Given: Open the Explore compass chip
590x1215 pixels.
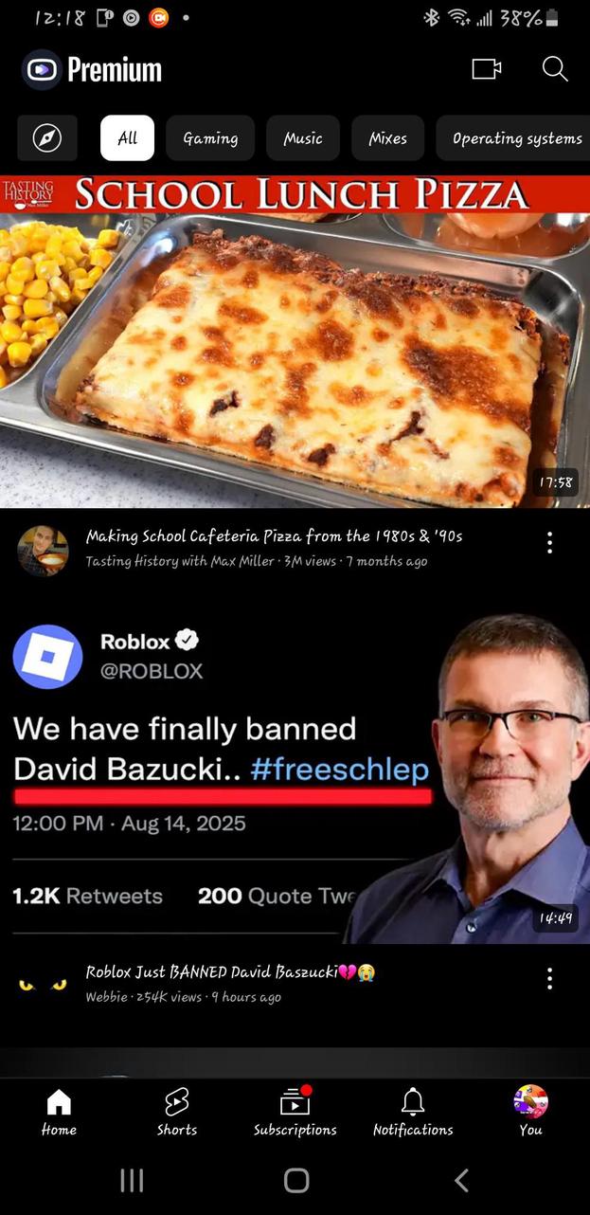Looking at the screenshot, I should [47, 138].
